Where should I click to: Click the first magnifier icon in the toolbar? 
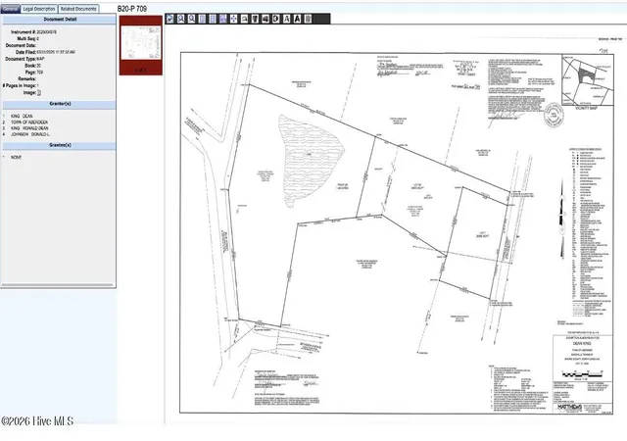(180, 19)
